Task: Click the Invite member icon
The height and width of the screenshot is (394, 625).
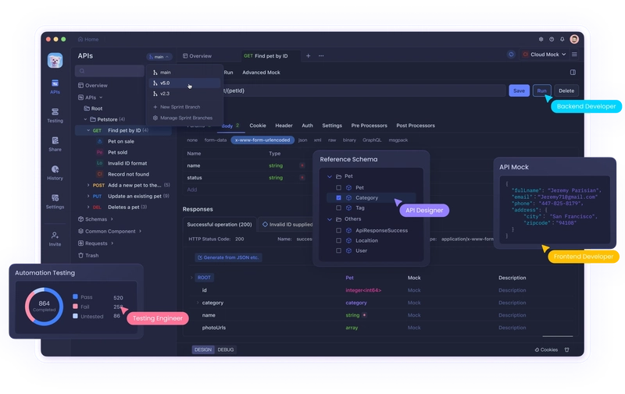Action: point(55,239)
